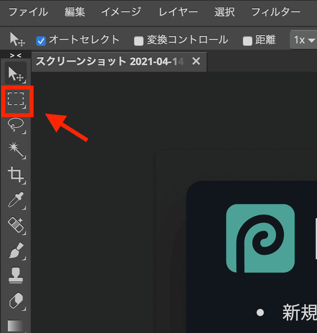Image resolution: width=317 pixels, height=333 pixels.
Task: Select the Move tool in the toolbar
Action: pos(16,73)
